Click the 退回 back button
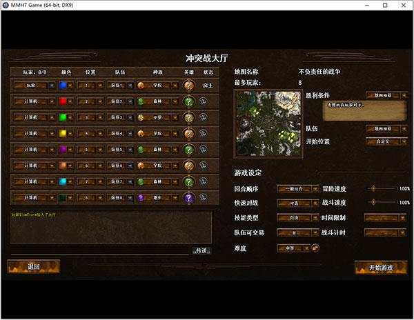The width and height of the screenshot is (414, 320). 34,266
